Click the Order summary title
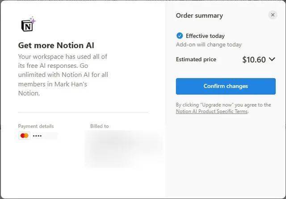Screen dimensions: 286x199 (x=199, y=16)
